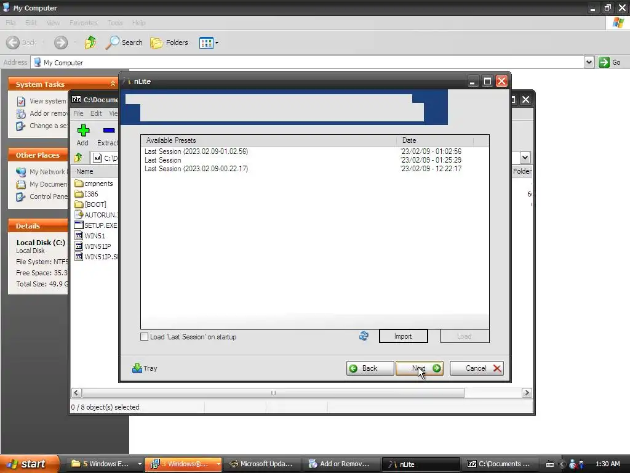Click the Tray icon in nLite
630x473 pixels.
137,368
